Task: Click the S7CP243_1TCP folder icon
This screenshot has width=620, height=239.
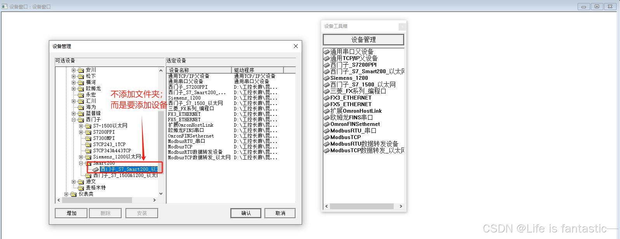Action: (88, 144)
